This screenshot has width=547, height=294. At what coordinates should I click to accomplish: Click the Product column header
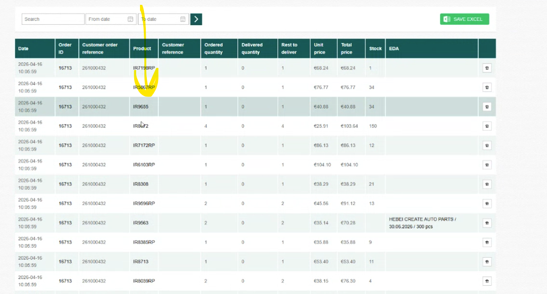click(142, 49)
